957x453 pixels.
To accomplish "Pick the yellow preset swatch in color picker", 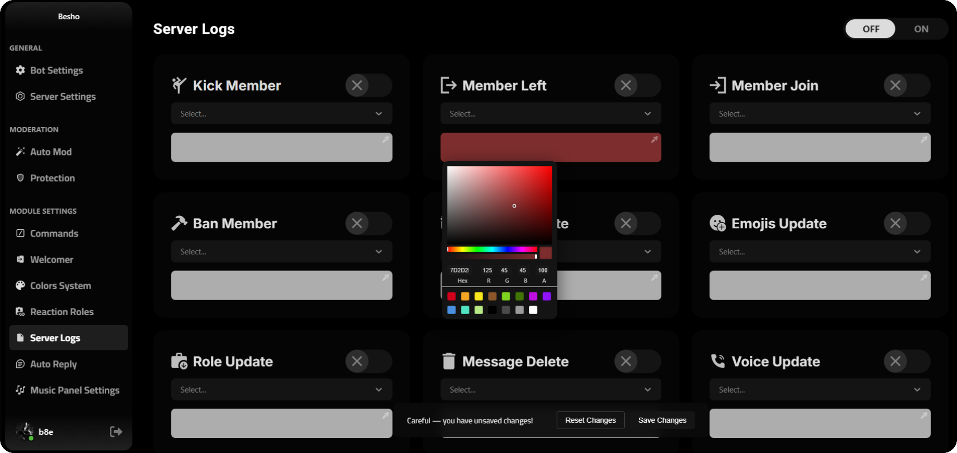I will [x=478, y=296].
